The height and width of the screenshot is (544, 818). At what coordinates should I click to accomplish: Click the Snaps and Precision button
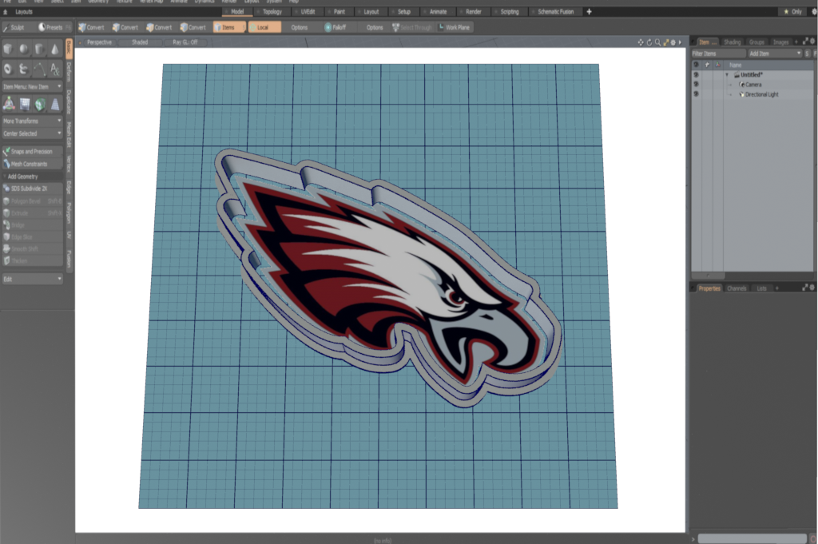coord(32,151)
